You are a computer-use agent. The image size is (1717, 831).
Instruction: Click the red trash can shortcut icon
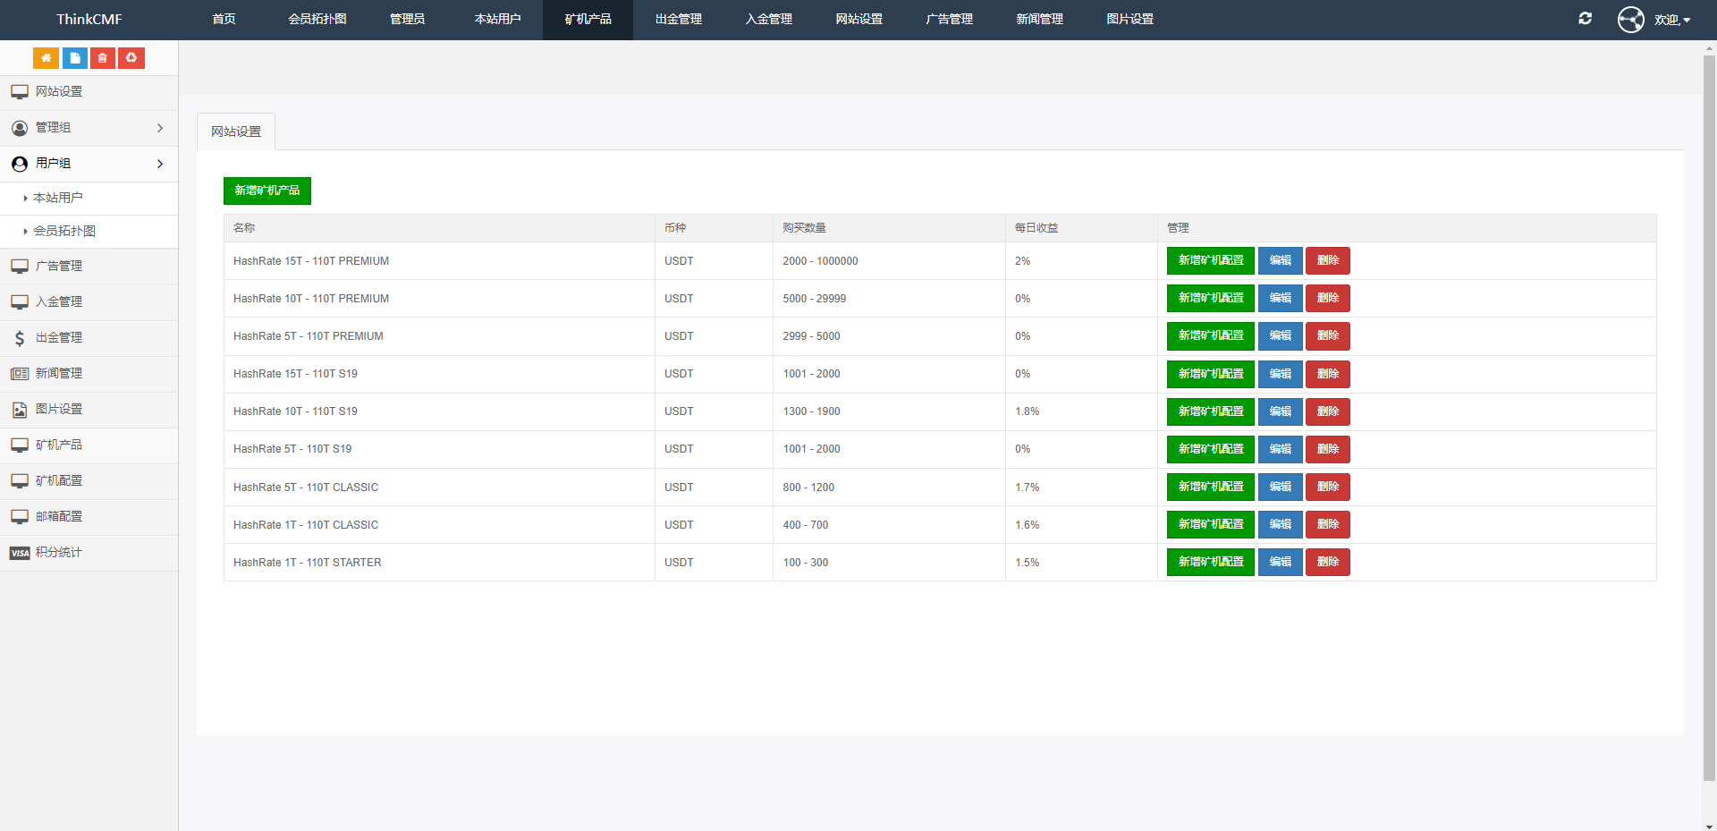coord(103,58)
